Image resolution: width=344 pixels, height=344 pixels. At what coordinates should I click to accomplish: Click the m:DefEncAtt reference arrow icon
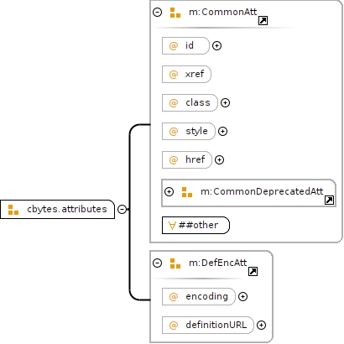pos(253,271)
